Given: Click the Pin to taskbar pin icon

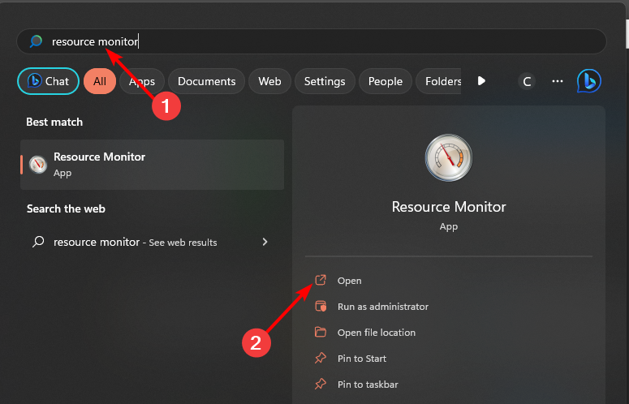Looking at the screenshot, I should click(x=321, y=384).
